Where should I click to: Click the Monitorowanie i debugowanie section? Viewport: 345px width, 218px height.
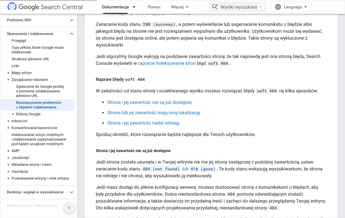pos(32,206)
